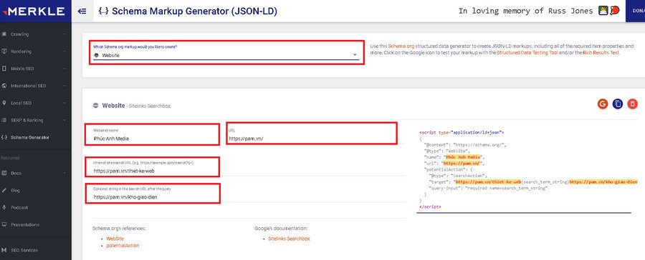Open the schema markup type dropdown

point(226,55)
